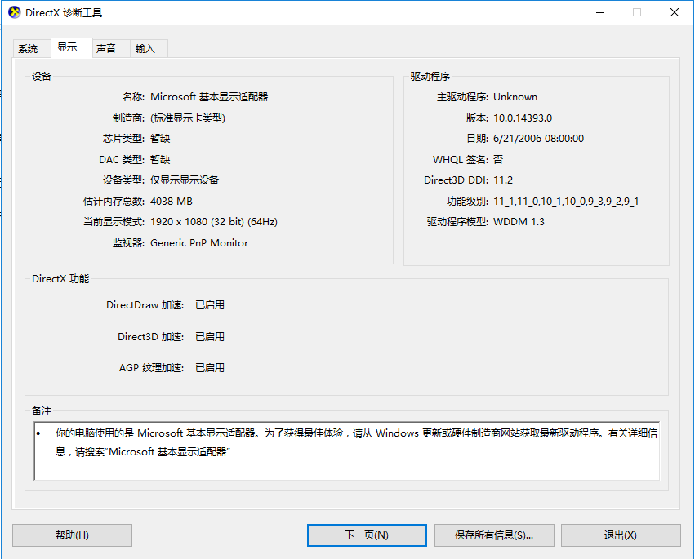Click the window title DirectX 诊断工具
The height and width of the screenshot is (559, 695).
click(64, 13)
